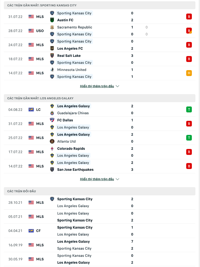Click the Colorado Rapids crest
Screen dimensions: 200x267
click(52, 149)
